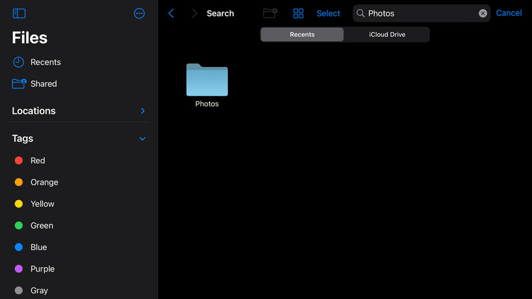Click the forward navigation chevron
This screenshot has height=299, width=532.
tap(194, 13)
